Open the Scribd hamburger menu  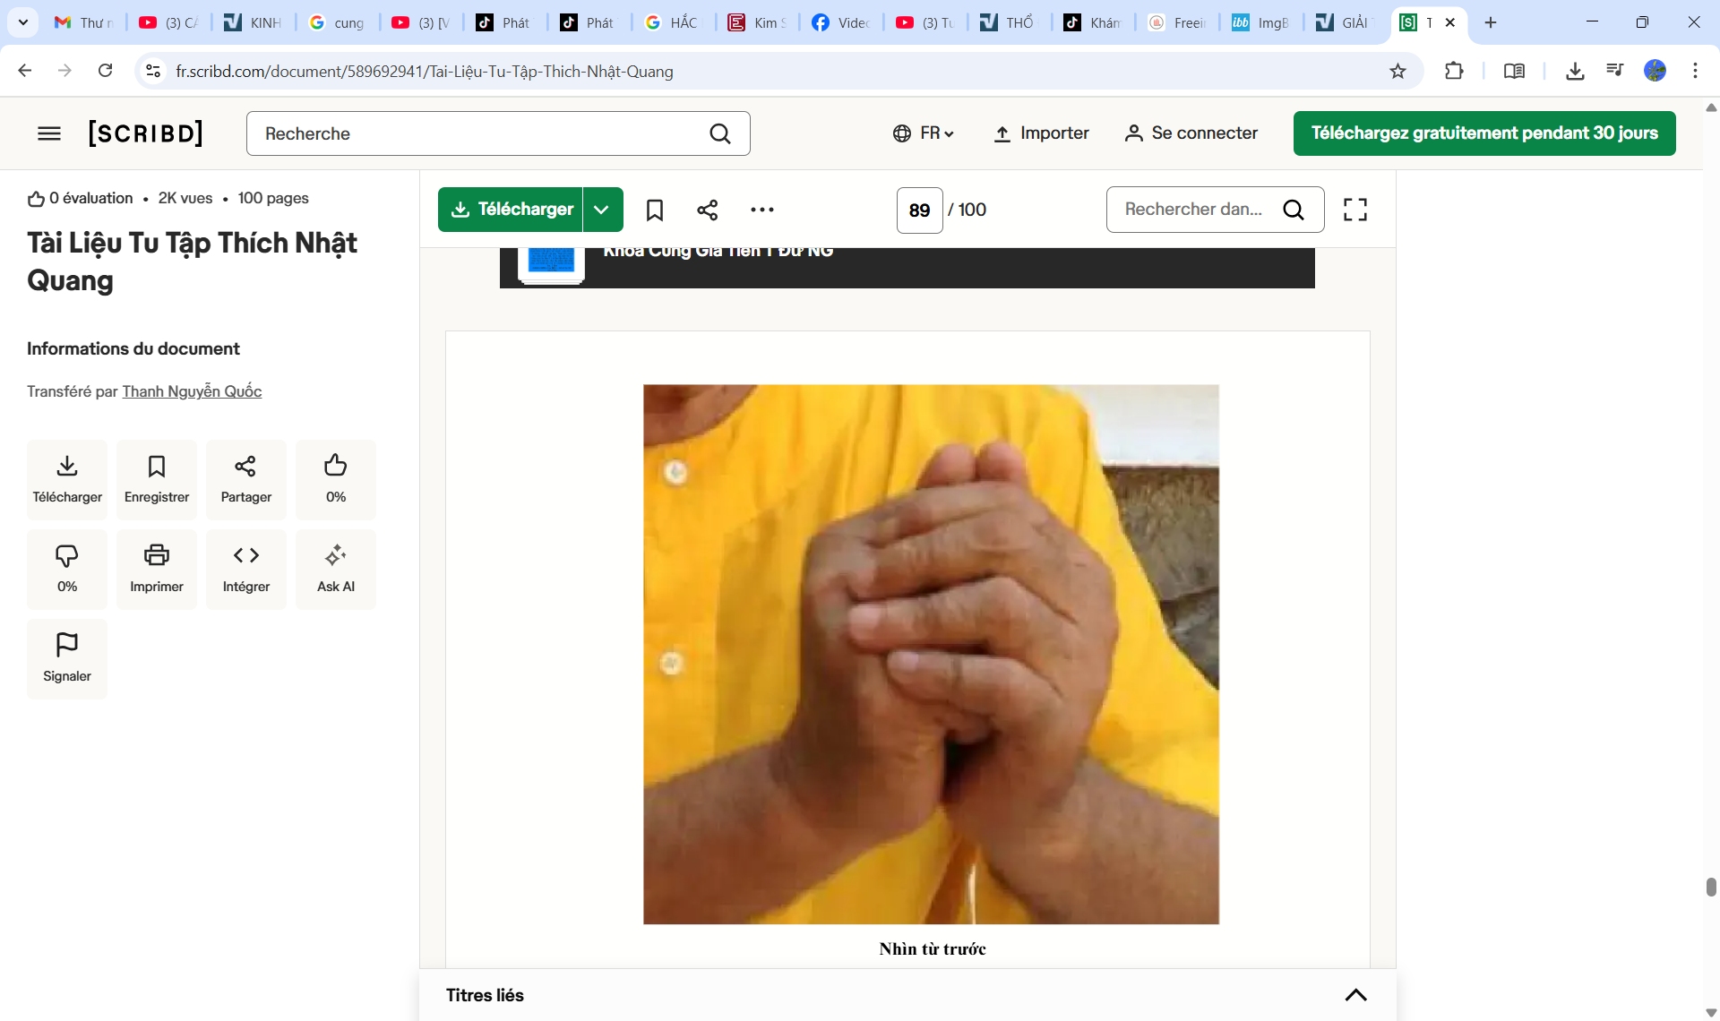(x=49, y=133)
